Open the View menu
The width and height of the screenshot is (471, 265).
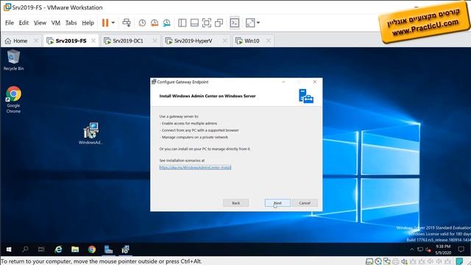pyautogui.click(x=40, y=23)
